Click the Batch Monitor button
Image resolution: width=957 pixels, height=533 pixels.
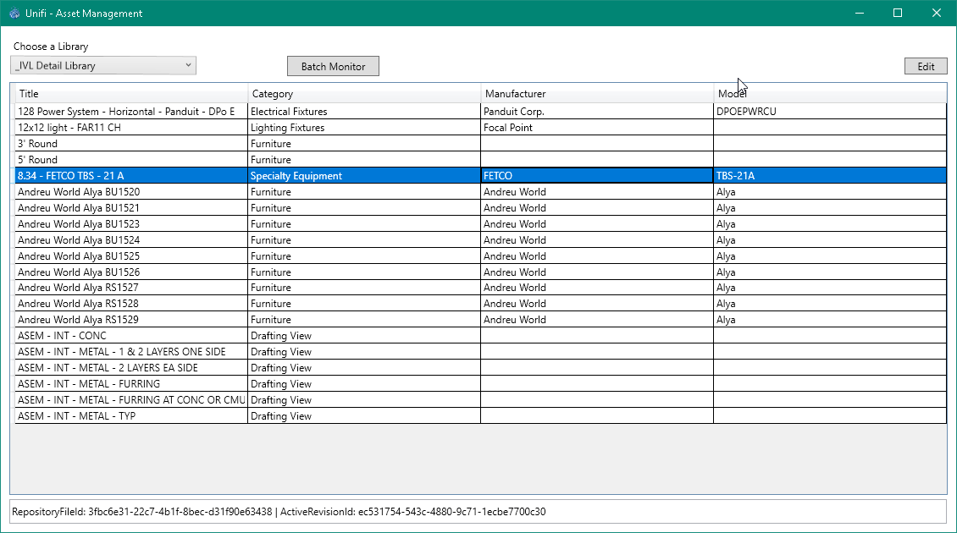(x=333, y=66)
